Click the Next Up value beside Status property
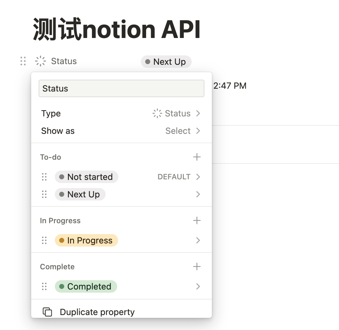Screen dimensions: 339x330 click(x=166, y=62)
